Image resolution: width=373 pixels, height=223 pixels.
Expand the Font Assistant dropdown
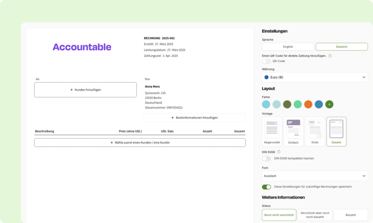[315, 176]
